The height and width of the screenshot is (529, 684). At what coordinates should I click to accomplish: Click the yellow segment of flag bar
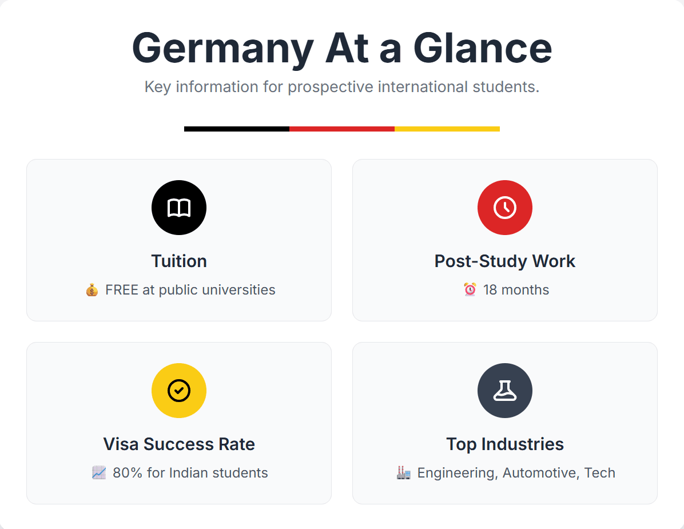point(447,129)
